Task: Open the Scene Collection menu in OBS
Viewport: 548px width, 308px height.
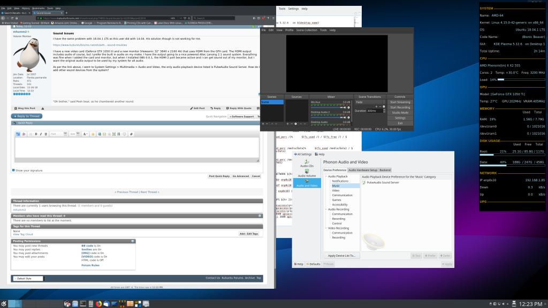Action: 306,30
